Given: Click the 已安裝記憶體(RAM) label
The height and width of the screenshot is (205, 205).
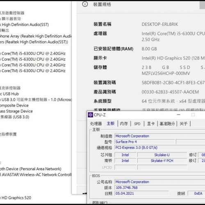Looking at the screenshot, I should 113,49.
